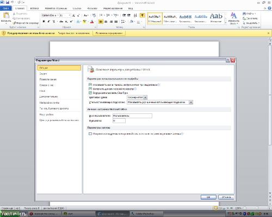Click Enable Content button in security bar
This screenshot has height=217, width=272.
(109, 33)
